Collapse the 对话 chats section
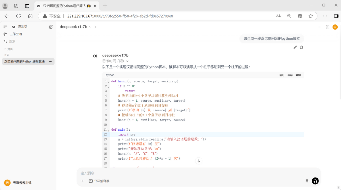The image size is (341, 190). click(x=8, y=49)
